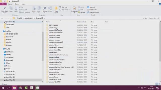Select folder ending with Harddisk dated 15:59
161x90 pixels.
(56, 47)
